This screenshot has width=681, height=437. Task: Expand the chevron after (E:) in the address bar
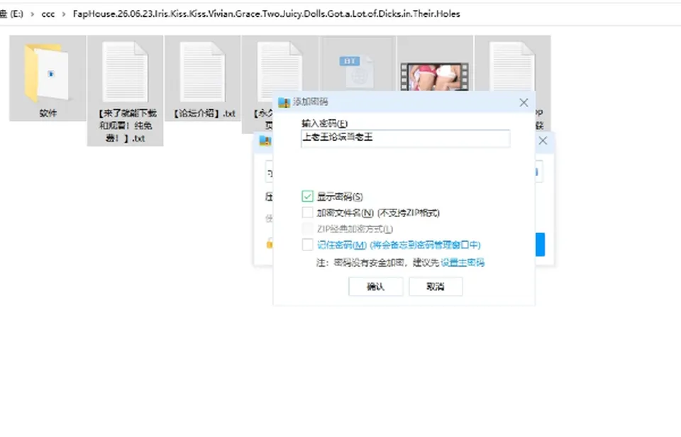(32, 14)
